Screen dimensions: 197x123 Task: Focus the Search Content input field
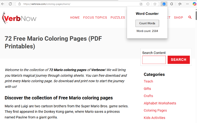[x=154, y=60]
